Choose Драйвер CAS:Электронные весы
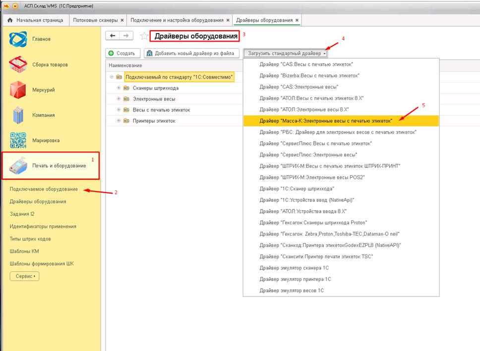The image size is (480, 351). tap(341, 87)
